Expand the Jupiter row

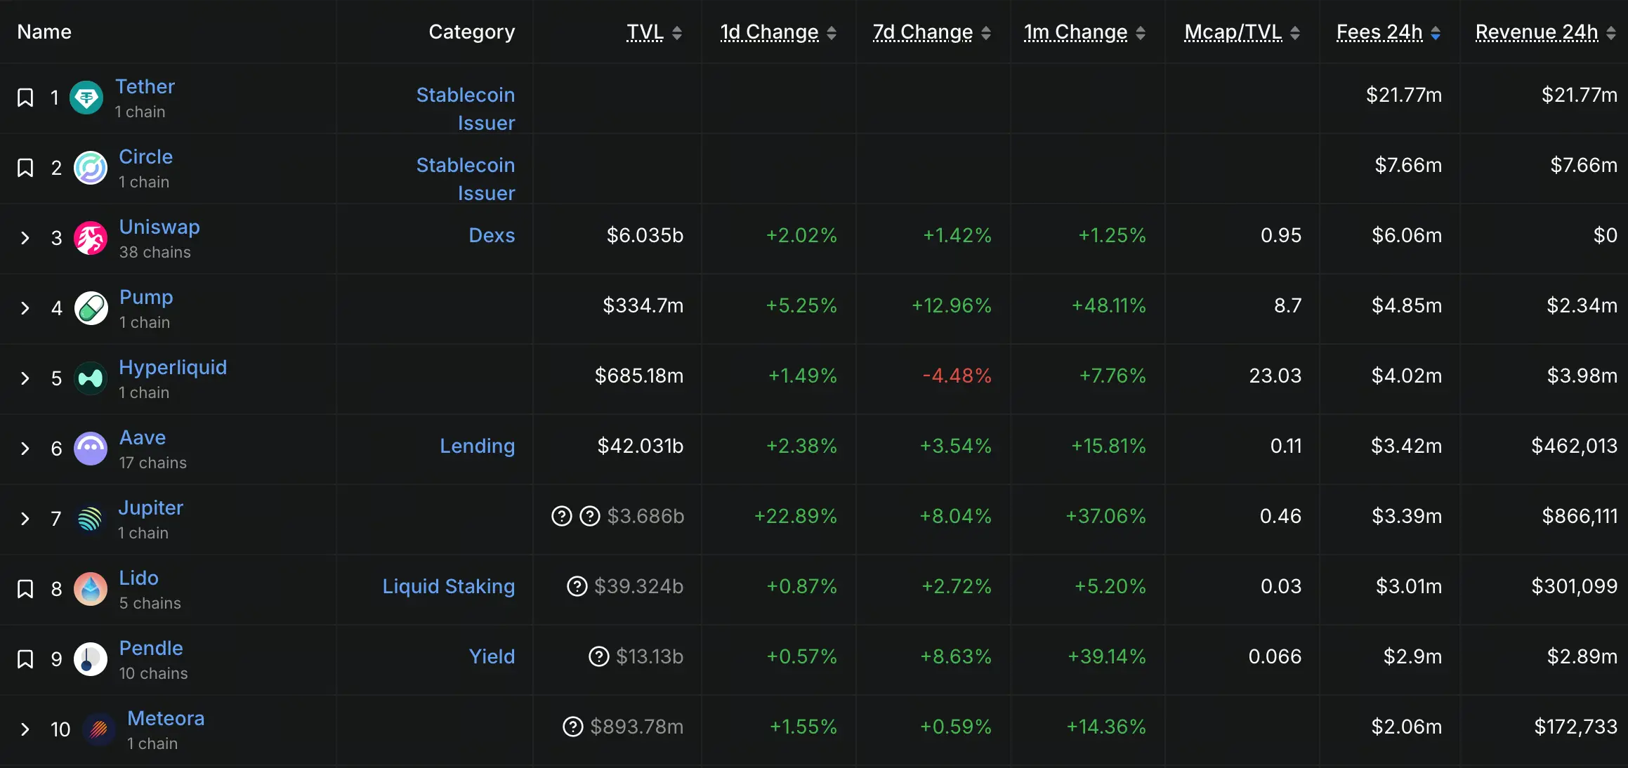pos(25,519)
